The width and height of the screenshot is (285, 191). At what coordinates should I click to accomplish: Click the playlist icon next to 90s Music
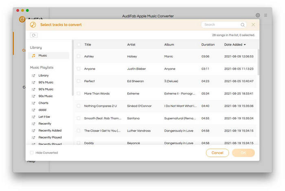point(33,96)
